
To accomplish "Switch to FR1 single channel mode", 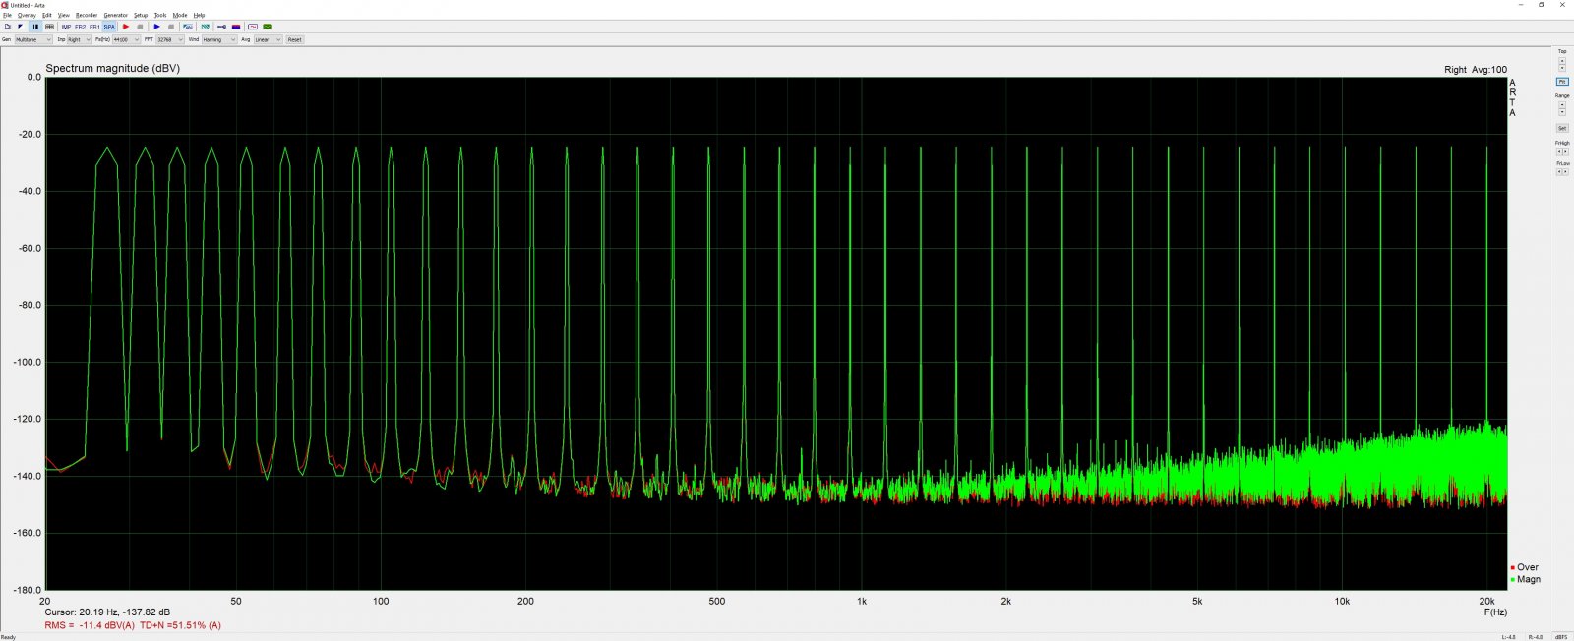I will tap(94, 27).
